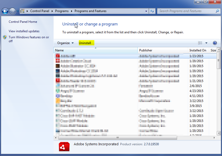Sort by Installed On column header
The image size is (222, 156).
(x=198, y=50)
